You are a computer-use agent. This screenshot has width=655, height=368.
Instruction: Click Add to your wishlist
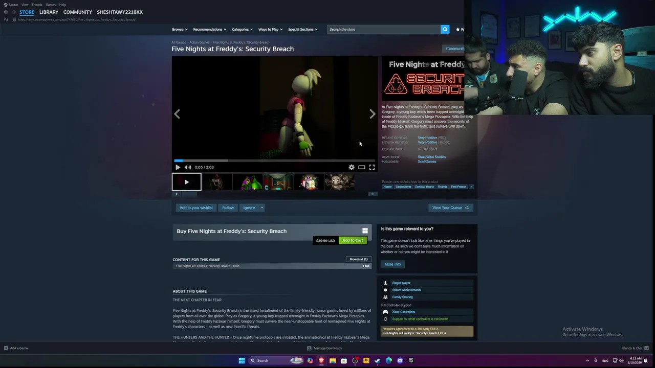[x=196, y=208]
